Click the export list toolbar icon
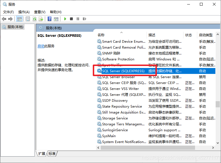 tap(41, 19)
